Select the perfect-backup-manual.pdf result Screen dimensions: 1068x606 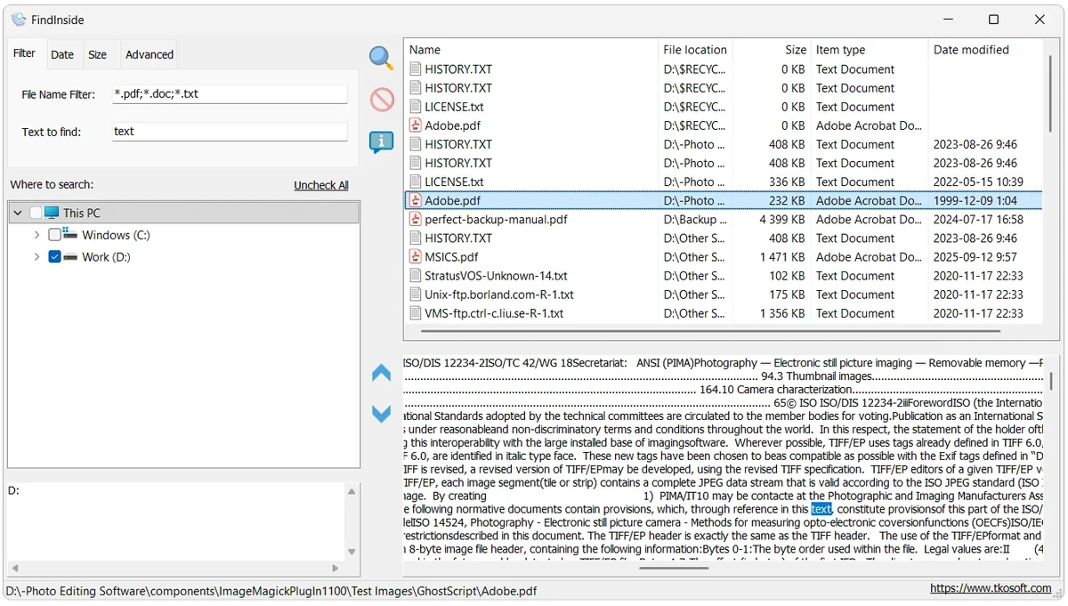click(725, 219)
